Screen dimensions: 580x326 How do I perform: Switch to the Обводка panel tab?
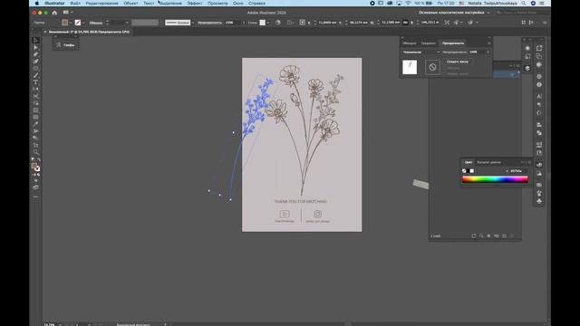coord(409,43)
